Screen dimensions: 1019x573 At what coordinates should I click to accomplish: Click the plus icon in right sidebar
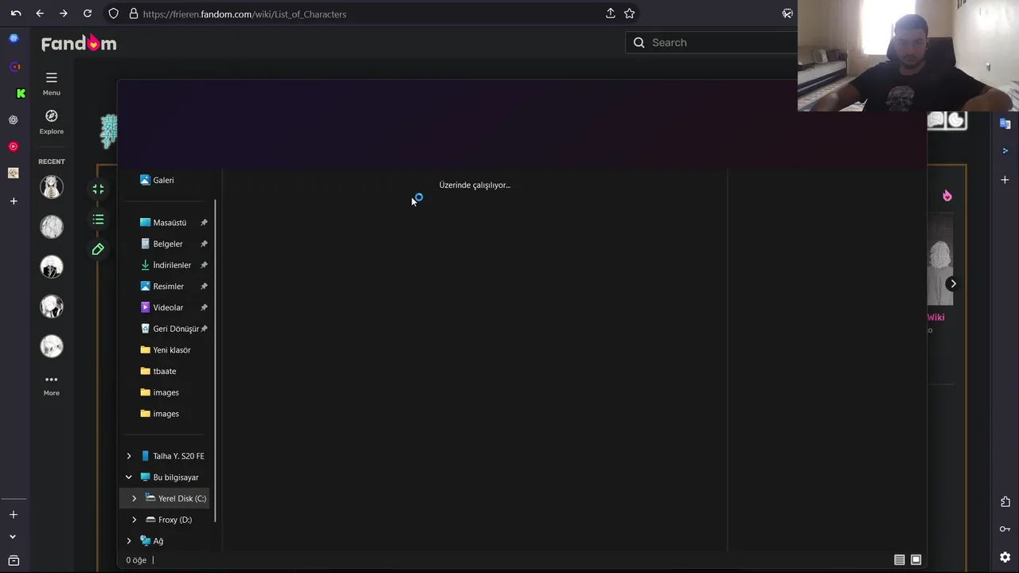1005,180
